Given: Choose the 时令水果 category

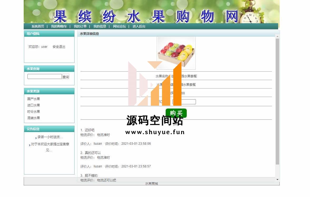Looking at the screenshot, I should coord(34,112).
